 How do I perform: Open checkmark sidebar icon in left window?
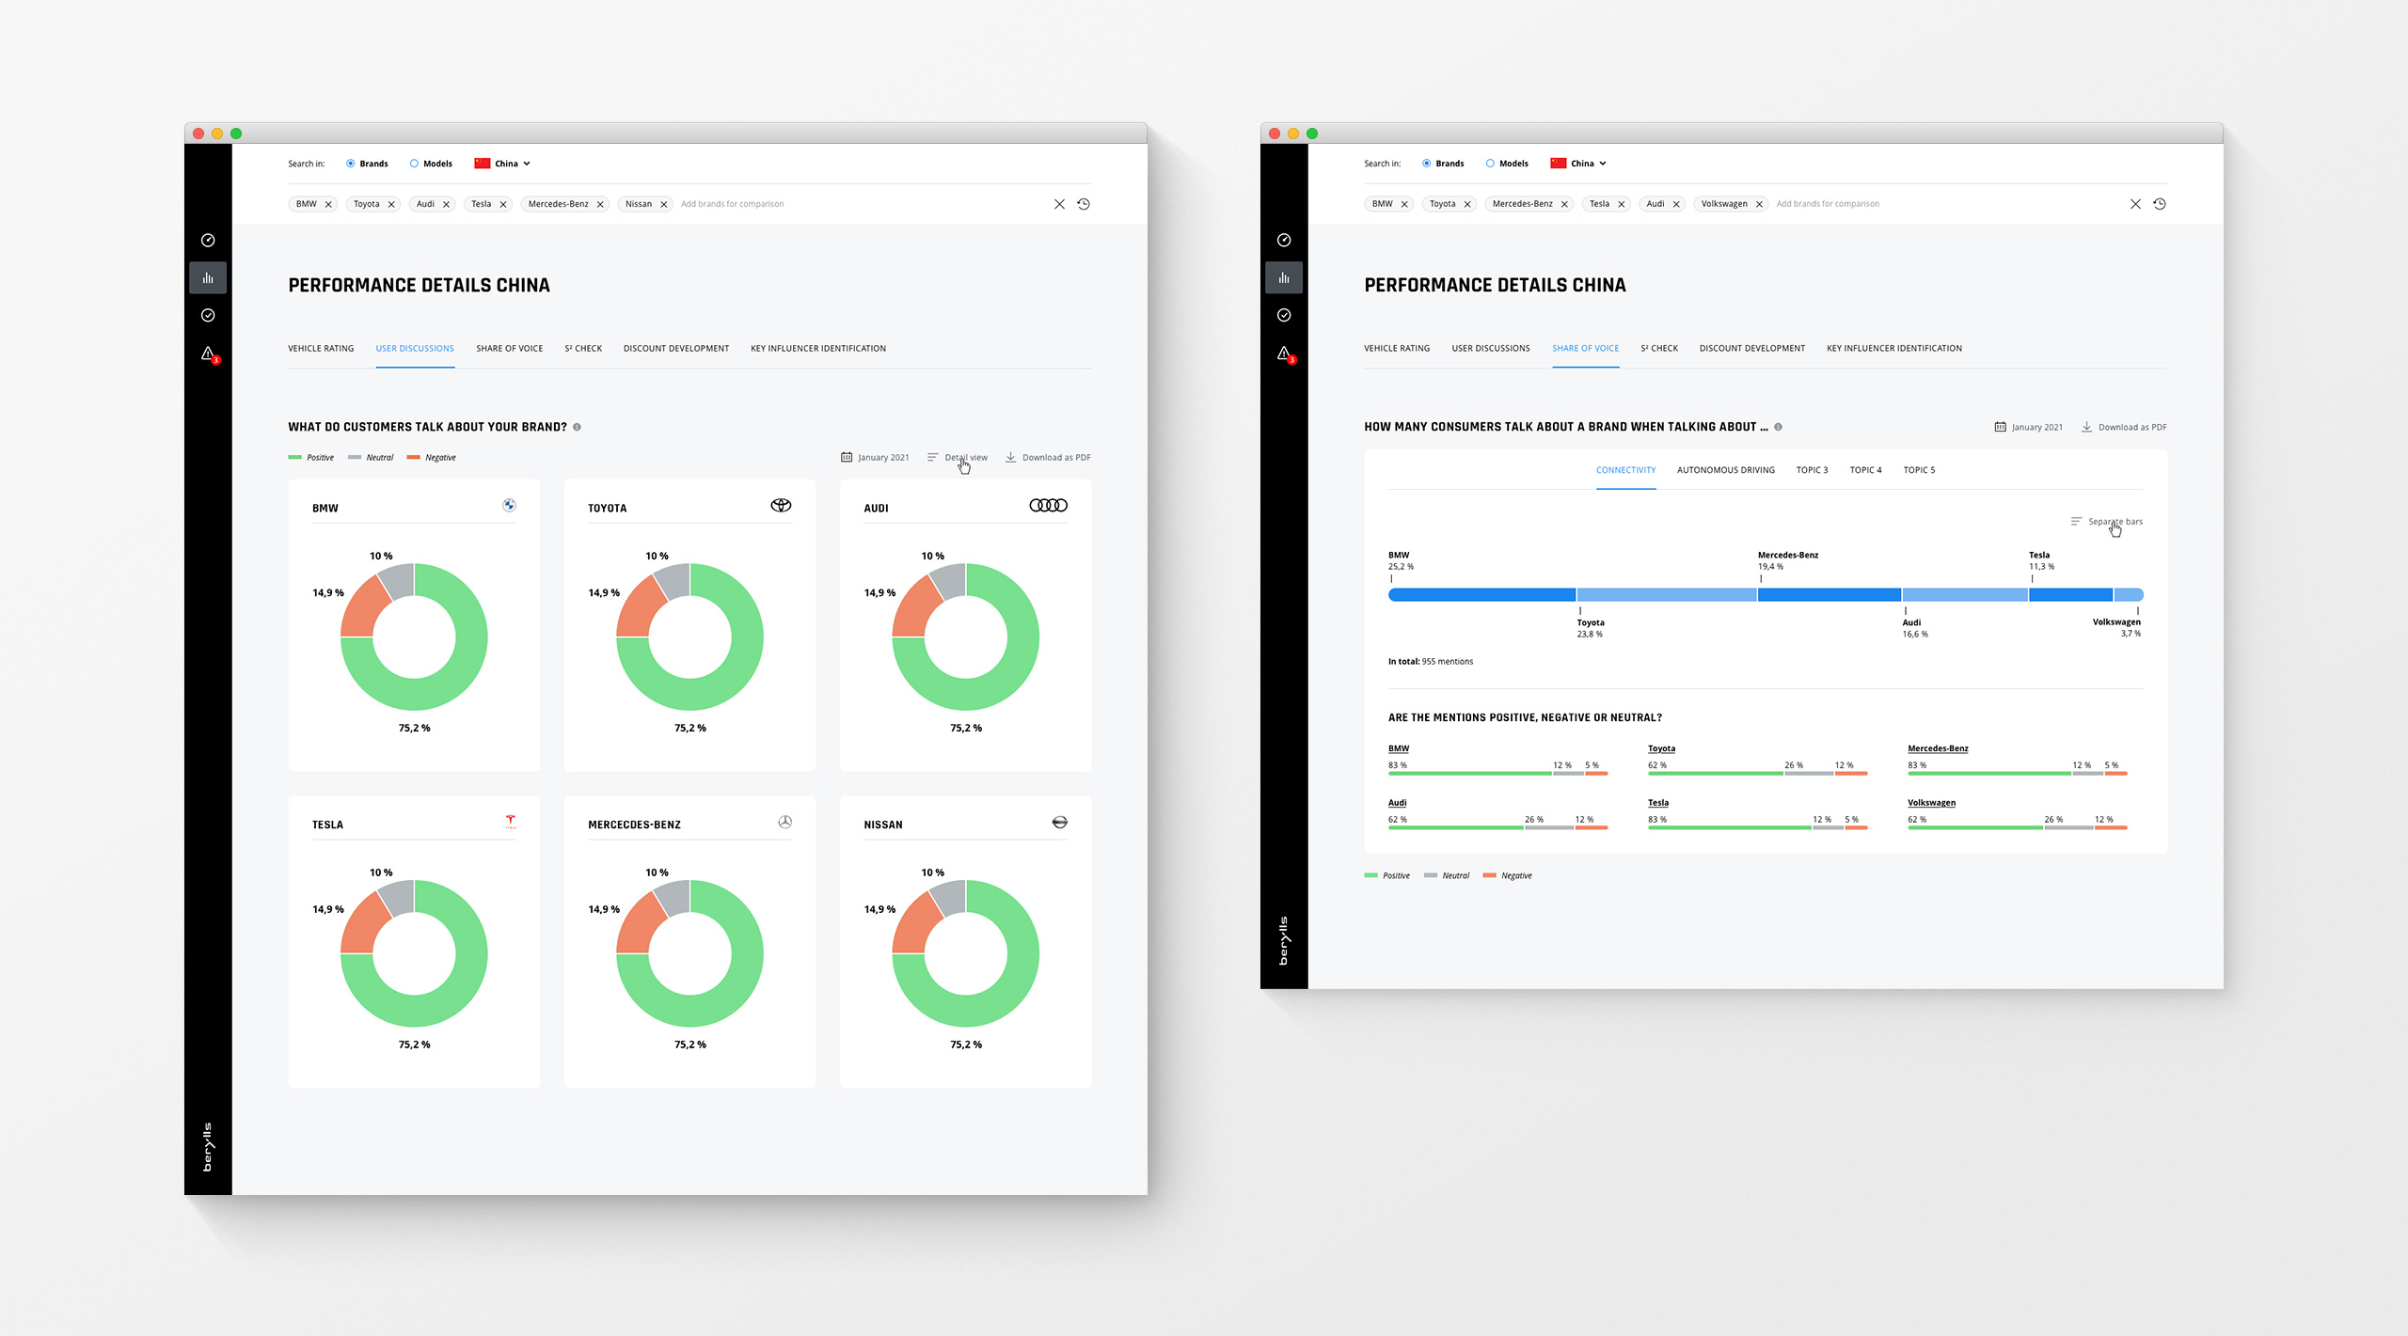pyautogui.click(x=208, y=315)
